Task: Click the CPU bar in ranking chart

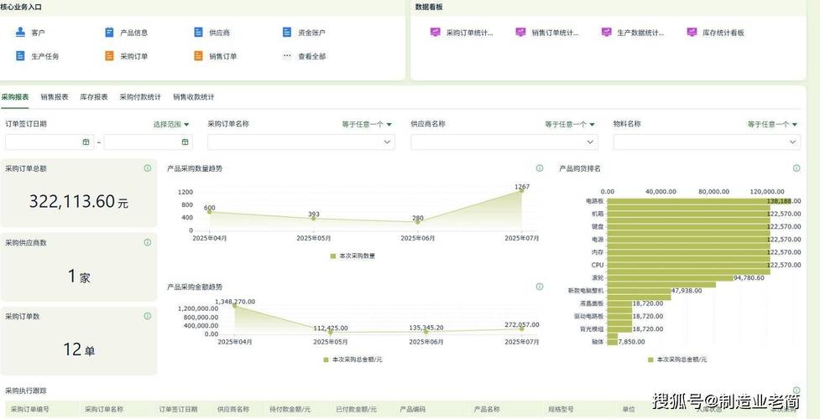Action: click(x=688, y=265)
